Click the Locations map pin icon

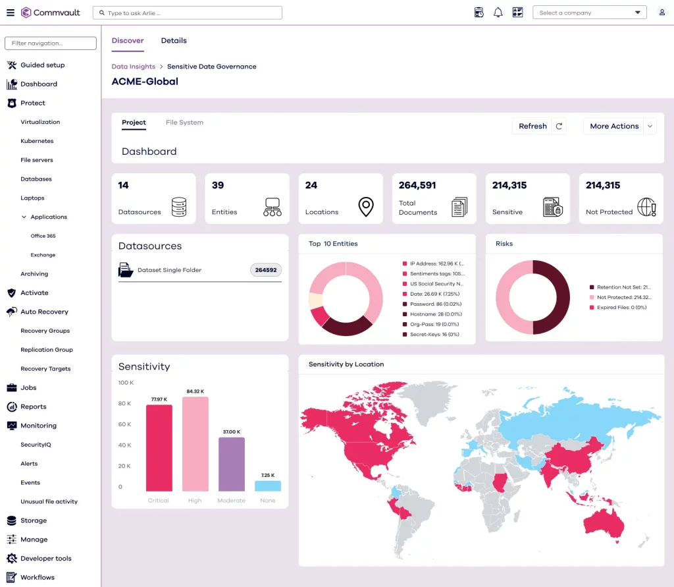365,207
